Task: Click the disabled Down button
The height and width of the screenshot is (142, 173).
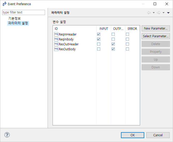Action: point(156,67)
